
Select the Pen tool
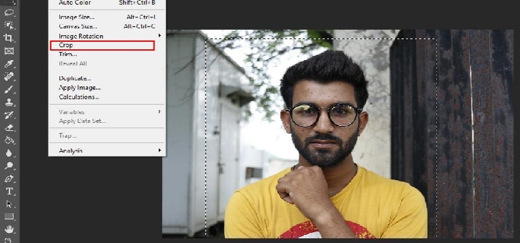point(9,178)
